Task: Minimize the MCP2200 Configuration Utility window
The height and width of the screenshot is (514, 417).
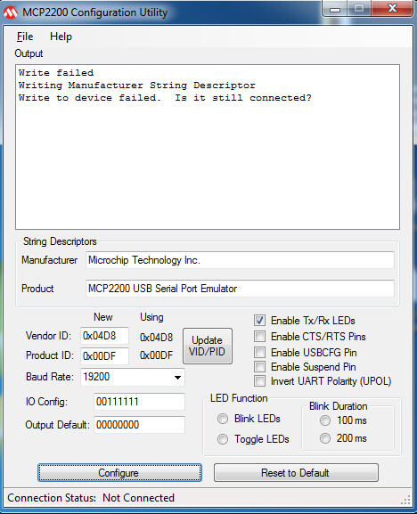Action: (x=335, y=9)
